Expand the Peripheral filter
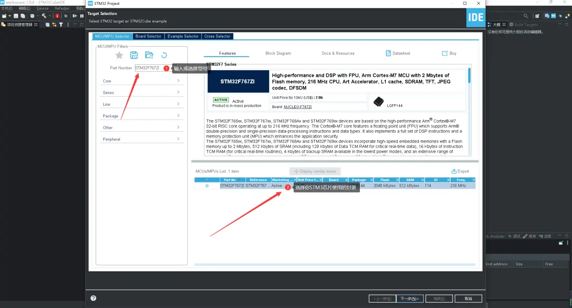 tap(142, 139)
